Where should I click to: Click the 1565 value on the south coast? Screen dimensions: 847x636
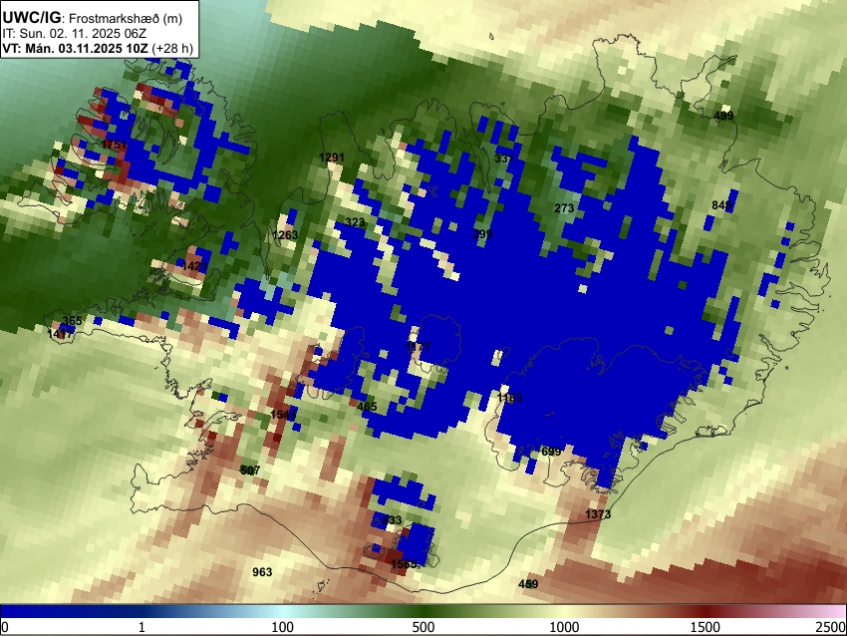coord(404,563)
